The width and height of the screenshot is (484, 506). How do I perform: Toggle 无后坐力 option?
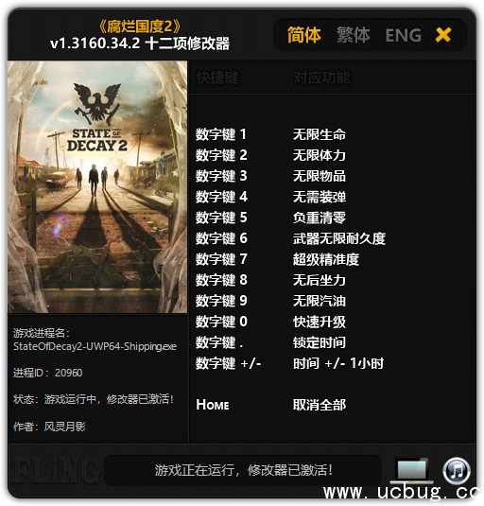[x=320, y=280]
